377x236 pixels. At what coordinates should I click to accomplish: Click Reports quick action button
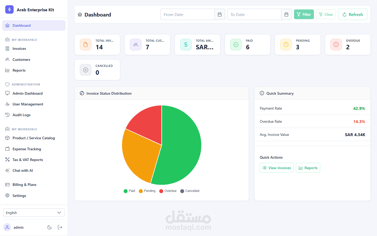click(x=308, y=168)
